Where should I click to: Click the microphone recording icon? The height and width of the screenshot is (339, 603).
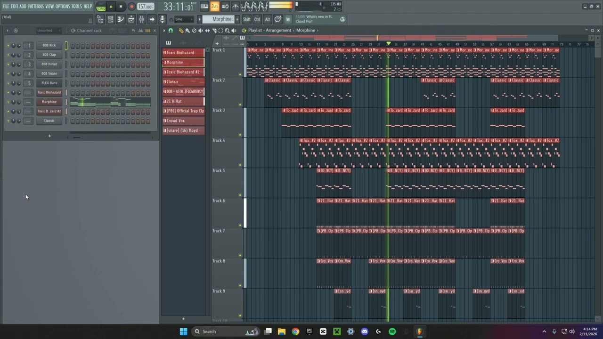pyautogui.click(x=162, y=19)
